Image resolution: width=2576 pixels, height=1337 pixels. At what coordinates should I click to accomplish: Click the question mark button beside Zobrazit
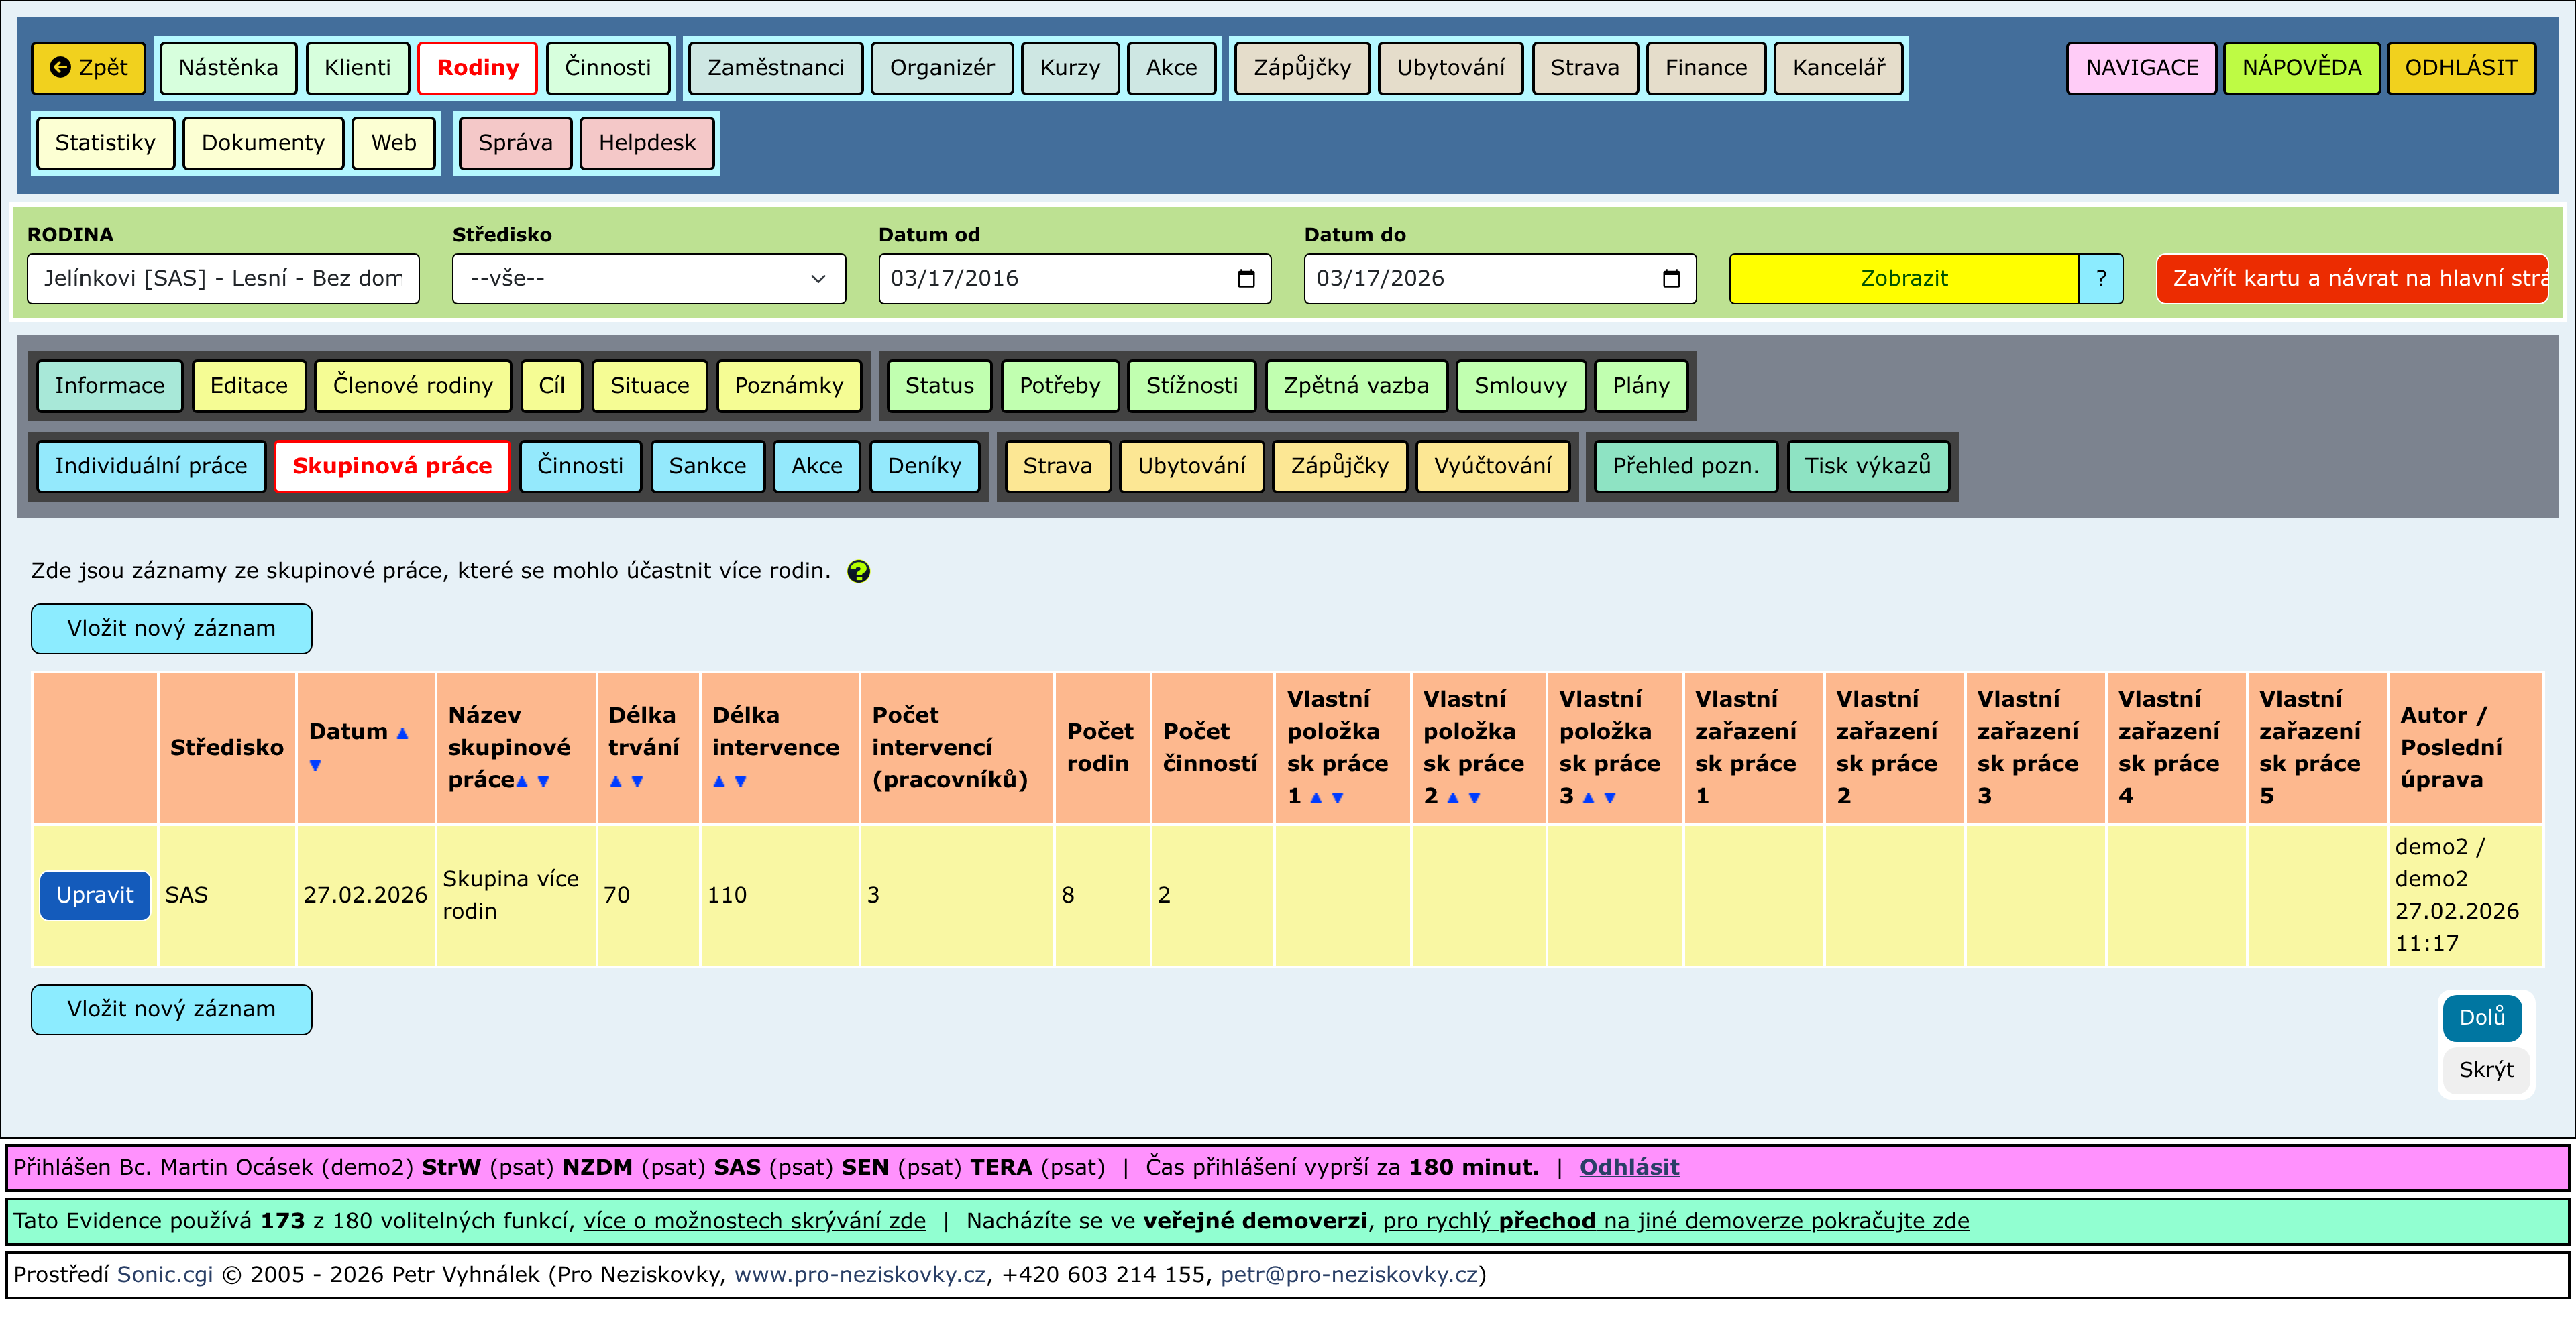click(x=2100, y=279)
